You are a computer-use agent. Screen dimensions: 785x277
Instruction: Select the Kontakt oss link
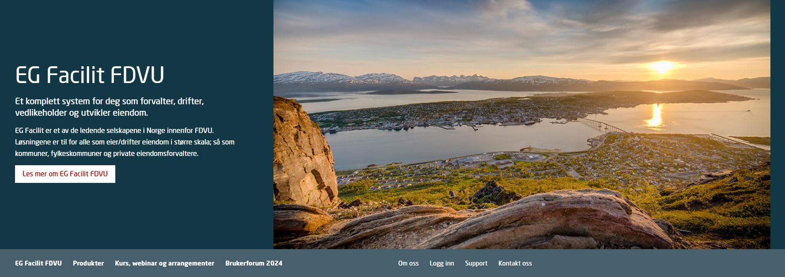point(515,263)
